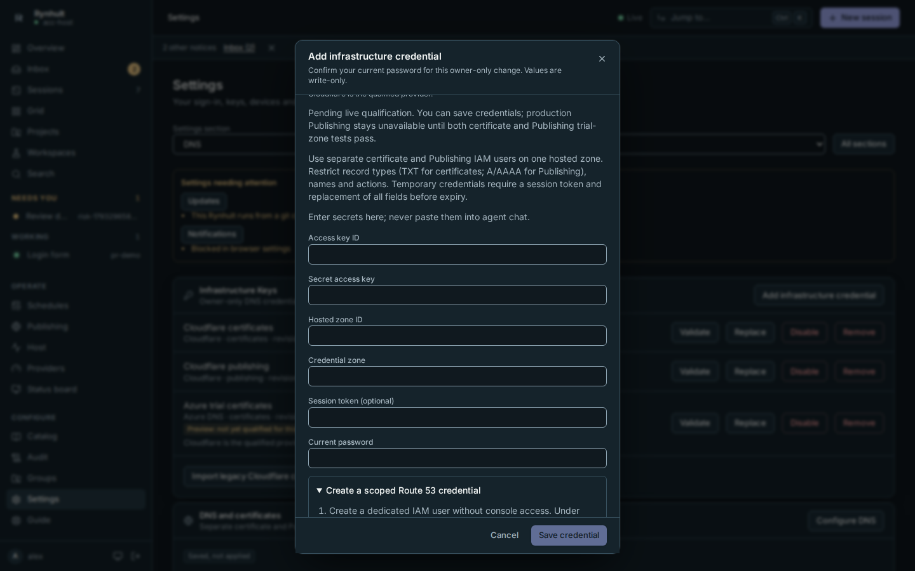
Task: Open the Grid icon in sidebar
Action: click(17, 111)
